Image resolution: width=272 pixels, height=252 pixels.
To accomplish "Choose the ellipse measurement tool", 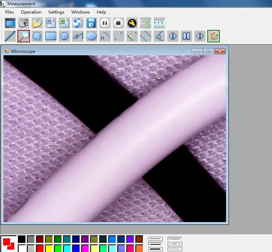I will click(91, 36).
